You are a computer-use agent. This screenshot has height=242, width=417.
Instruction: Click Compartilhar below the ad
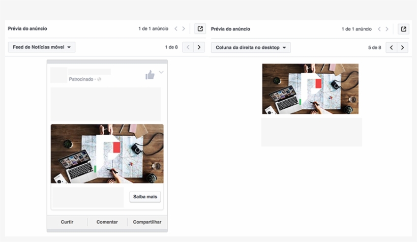147,222
